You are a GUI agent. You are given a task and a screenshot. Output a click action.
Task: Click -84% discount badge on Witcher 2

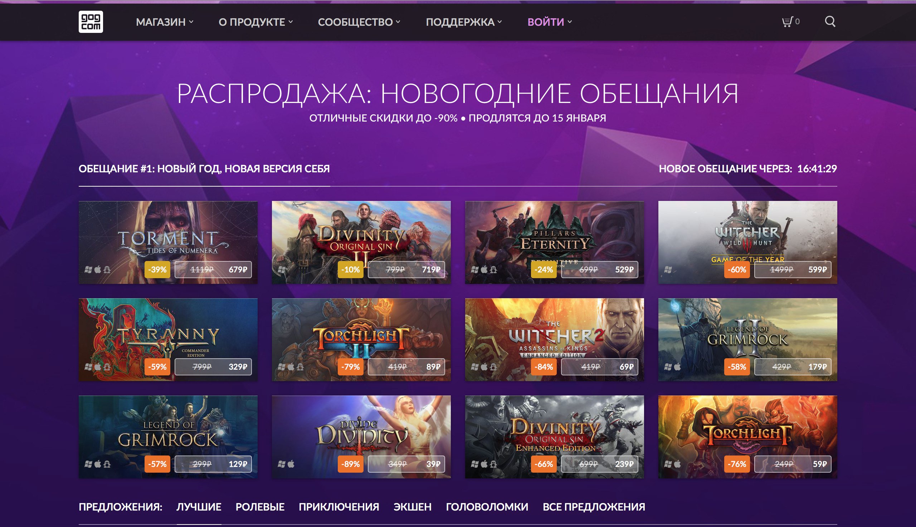tap(544, 367)
